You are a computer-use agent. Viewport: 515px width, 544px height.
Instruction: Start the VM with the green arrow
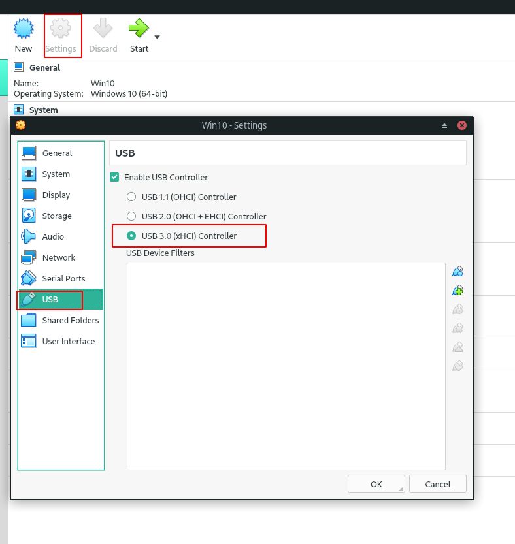(139, 28)
